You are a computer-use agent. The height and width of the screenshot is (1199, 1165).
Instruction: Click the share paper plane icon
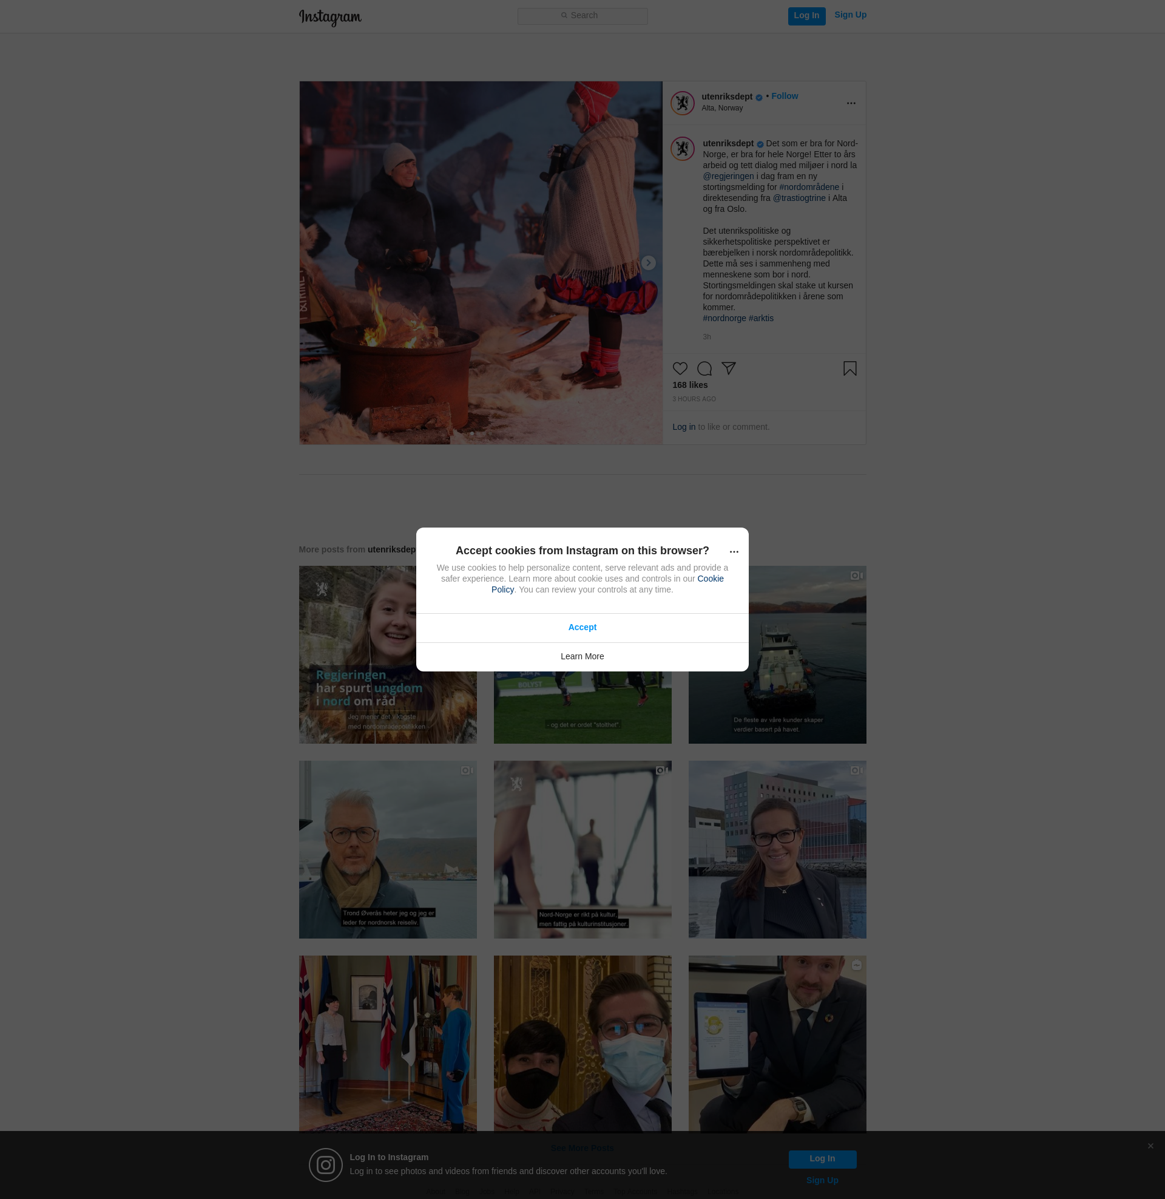coord(728,368)
